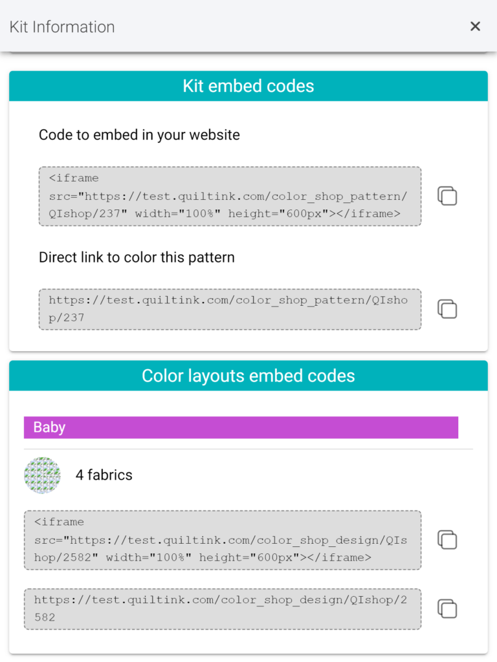Viewport: 497px width, 662px height.
Task: Select the kit iframe code box
Action: (x=230, y=197)
